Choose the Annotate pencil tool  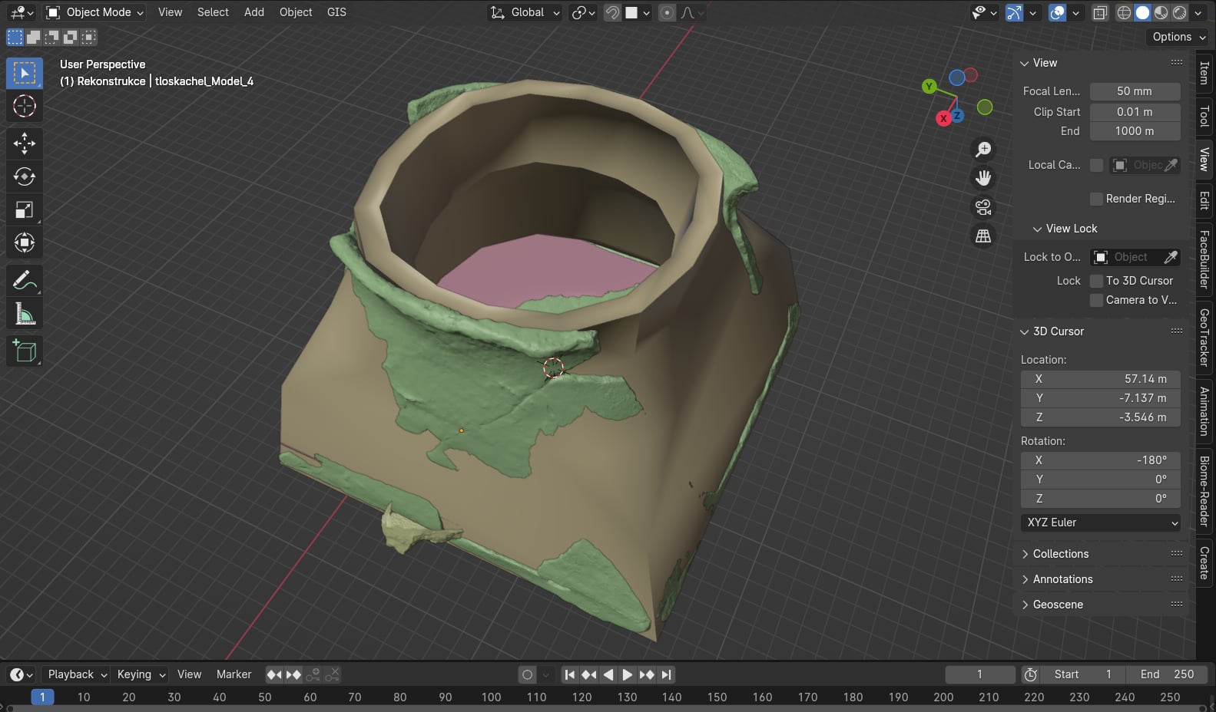click(x=25, y=281)
